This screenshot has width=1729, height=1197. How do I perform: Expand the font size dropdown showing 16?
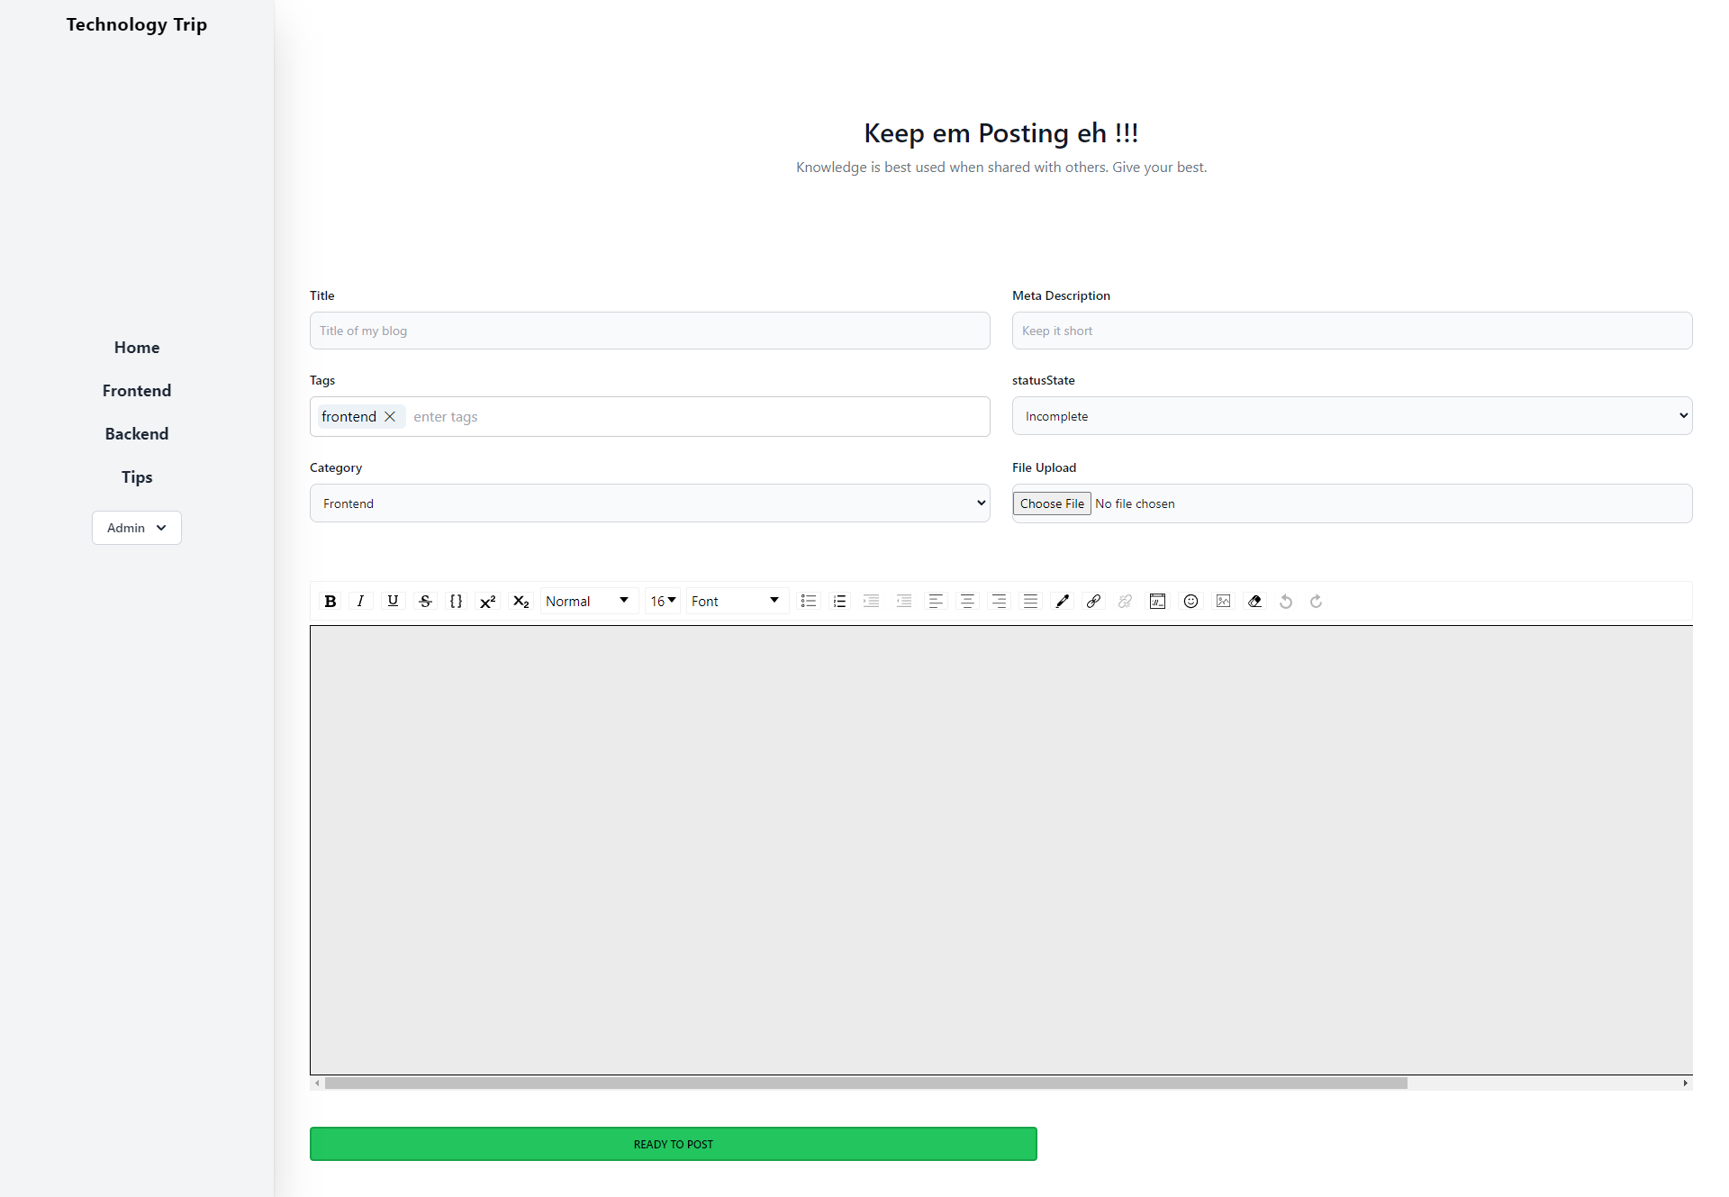pos(663,601)
